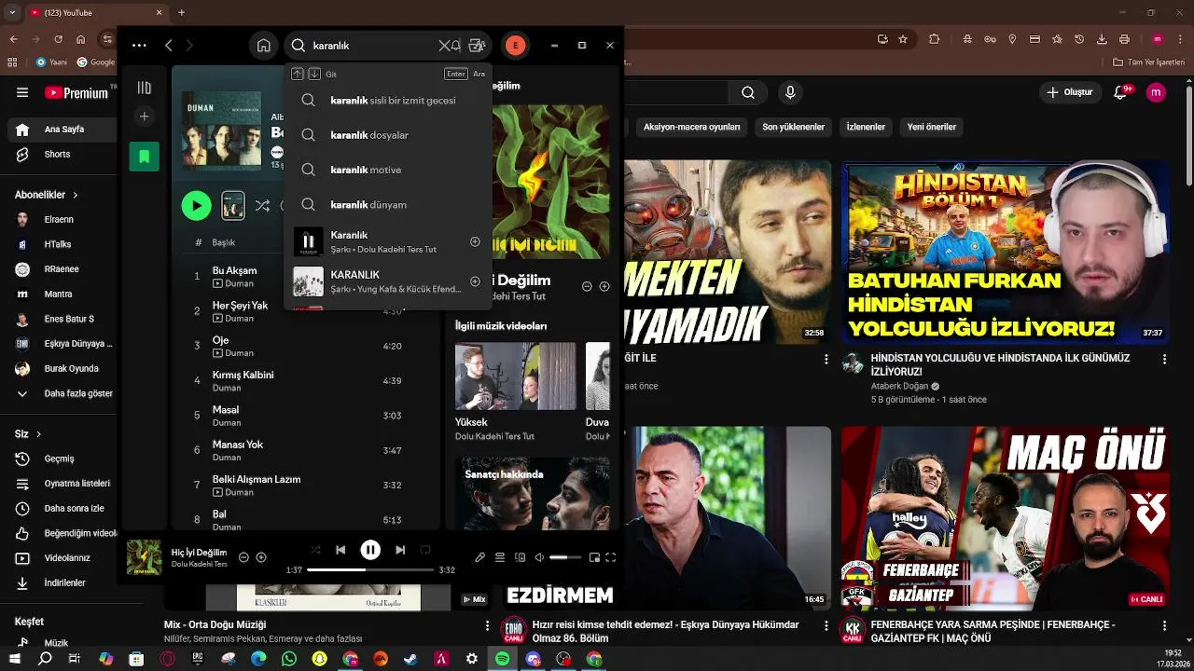This screenshot has height=671, width=1194.
Task: Open Spotify play queue
Action: tap(500, 557)
